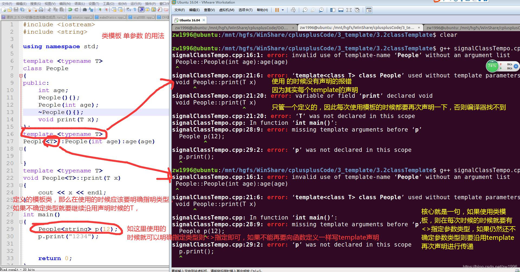Toggle show all characters pilcrow icon
This screenshot has width=520, height=272.
click(x=135, y=10)
